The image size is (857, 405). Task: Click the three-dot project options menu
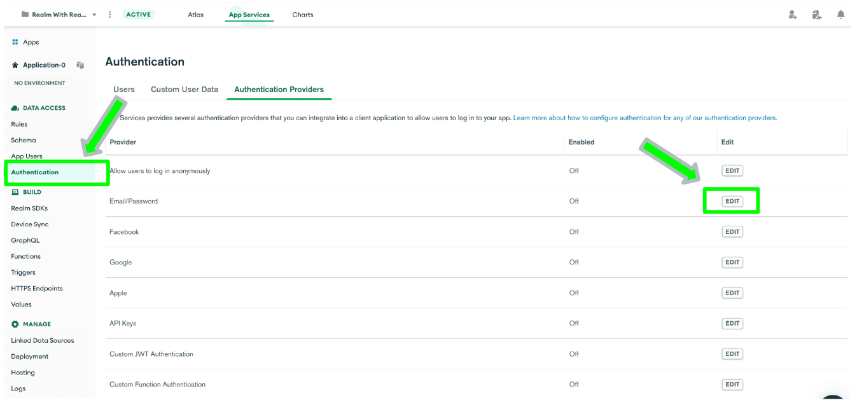click(110, 15)
